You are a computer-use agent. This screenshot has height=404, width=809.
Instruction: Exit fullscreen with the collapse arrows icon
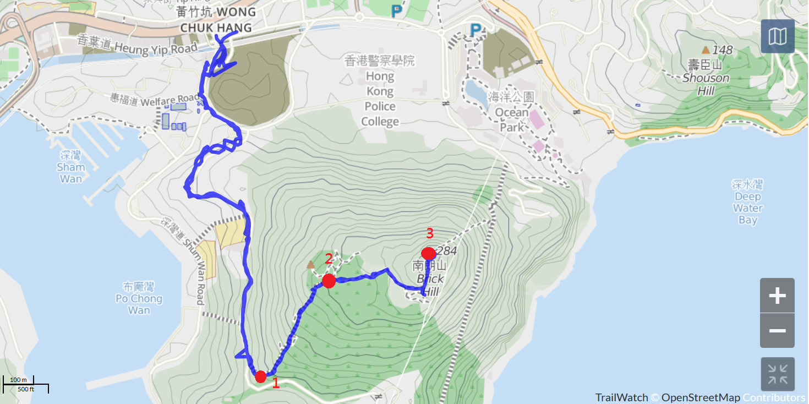tap(778, 374)
